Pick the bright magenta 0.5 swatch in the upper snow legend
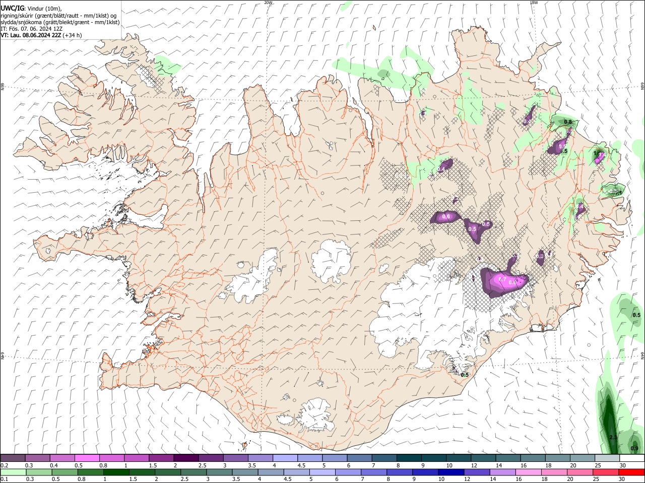The height and width of the screenshot is (483, 645). pyautogui.click(x=87, y=458)
